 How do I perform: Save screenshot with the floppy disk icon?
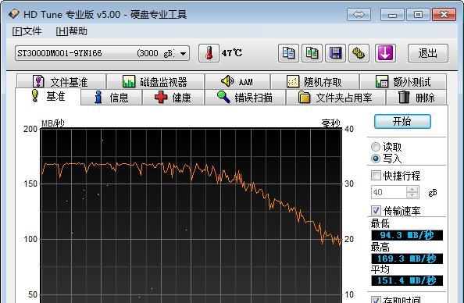335,53
